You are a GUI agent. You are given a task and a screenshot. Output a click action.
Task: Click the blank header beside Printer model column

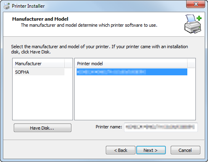point(191,64)
